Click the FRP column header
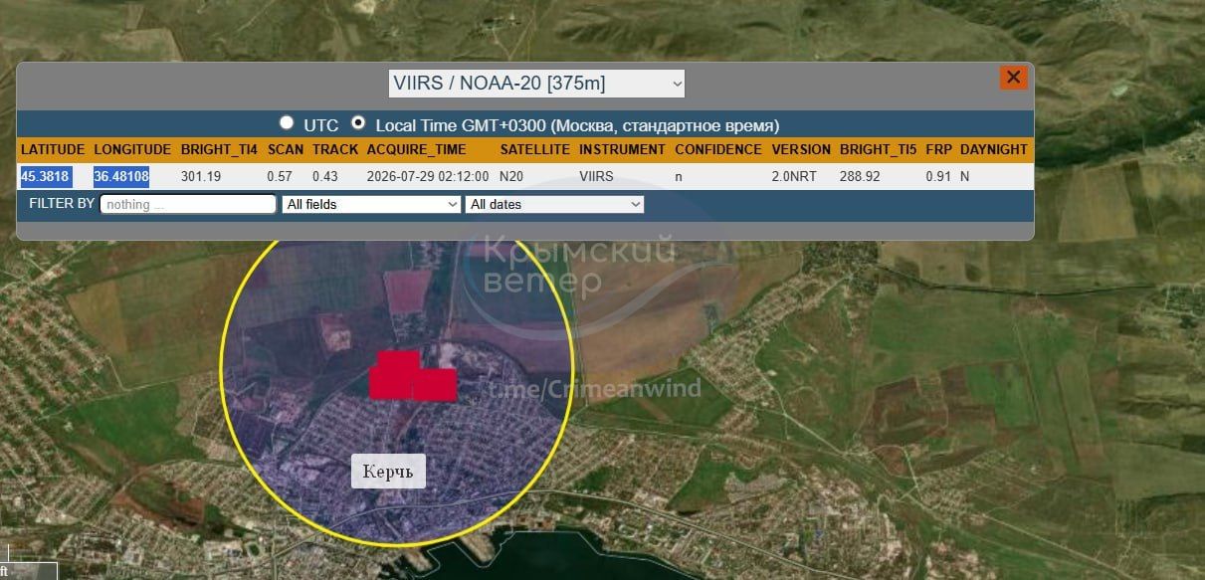The height and width of the screenshot is (580, 1205). (x=938, y=149)
